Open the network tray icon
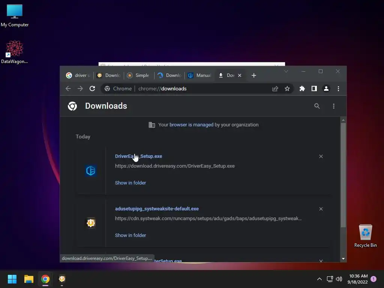The height and width of the screenshot is (288, 384). [330, 279]
